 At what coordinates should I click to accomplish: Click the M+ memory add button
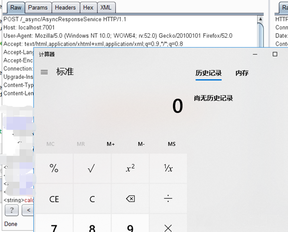click(111, 144)
